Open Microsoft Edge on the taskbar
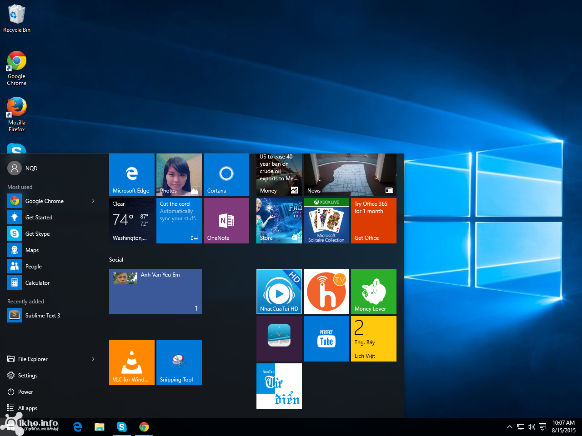The height and width of the screenshot is (436, 582). tap(77, 427)
